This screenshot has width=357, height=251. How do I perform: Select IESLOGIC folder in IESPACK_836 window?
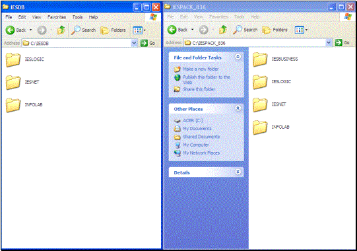[x=272, y=82]
